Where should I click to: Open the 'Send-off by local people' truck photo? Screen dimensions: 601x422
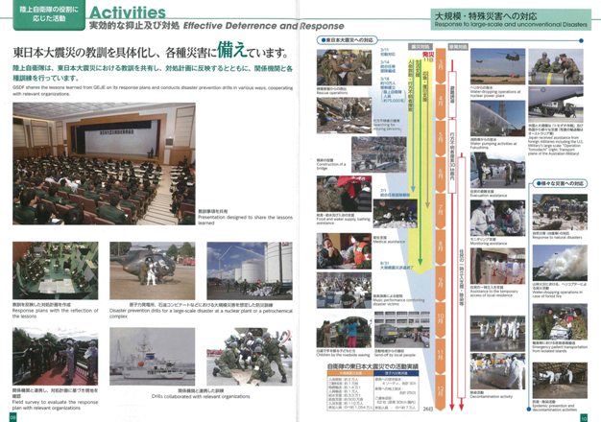click(x=401, y=329)
